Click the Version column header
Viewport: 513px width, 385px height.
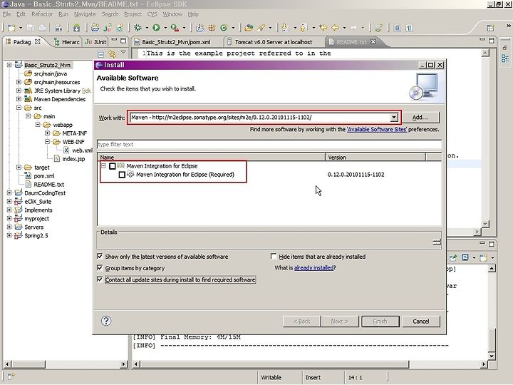[x=375, y=158]
